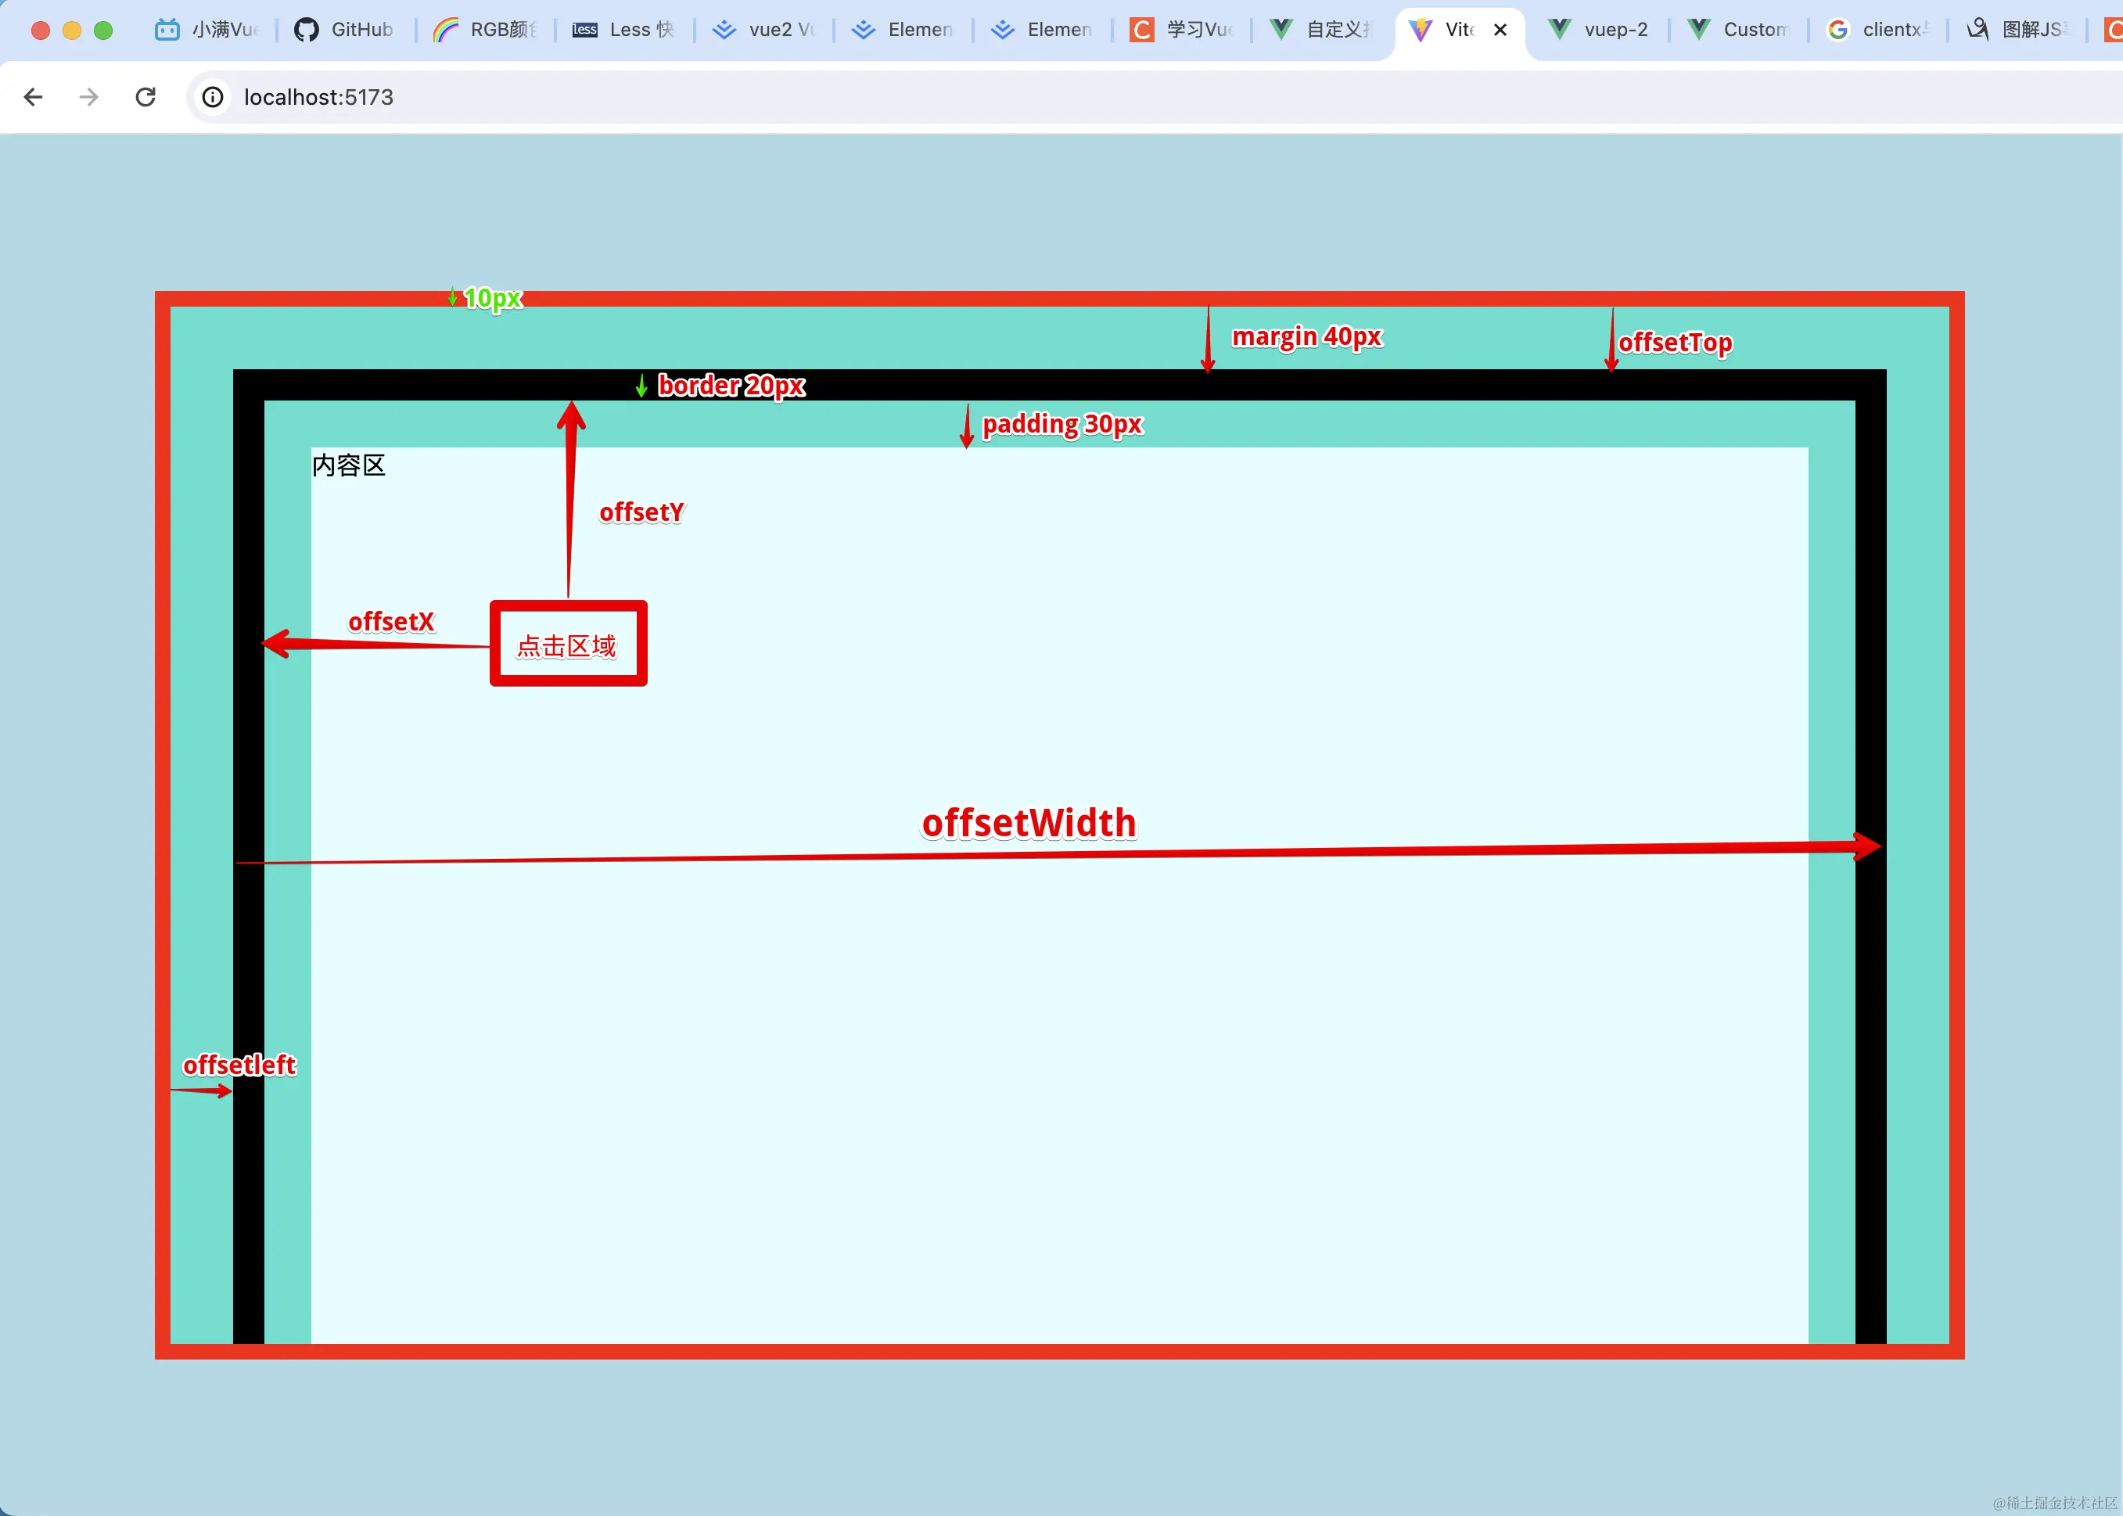Click the Vue logo on the vue2 tab
2123x1516 pixels.
coord(724,29)
